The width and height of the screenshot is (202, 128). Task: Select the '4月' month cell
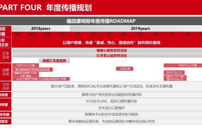point(124,34)
